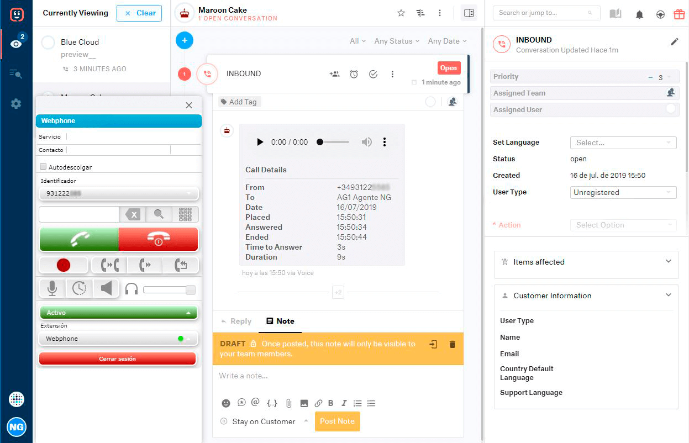Open the NG user avatar
Screen dimensions: 689x443
(x=17, y=427)
